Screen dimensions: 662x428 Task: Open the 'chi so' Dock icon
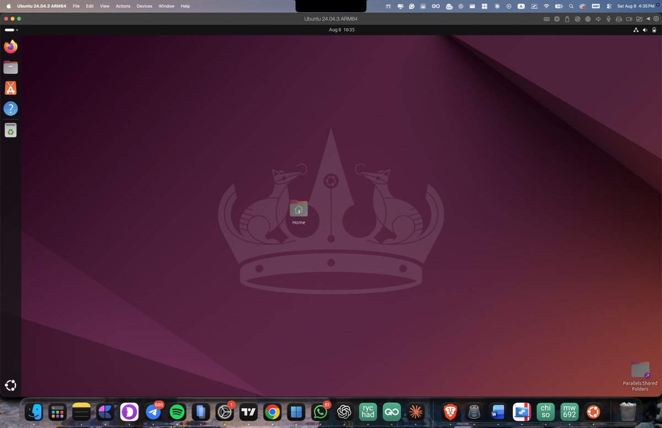point(546,411)
